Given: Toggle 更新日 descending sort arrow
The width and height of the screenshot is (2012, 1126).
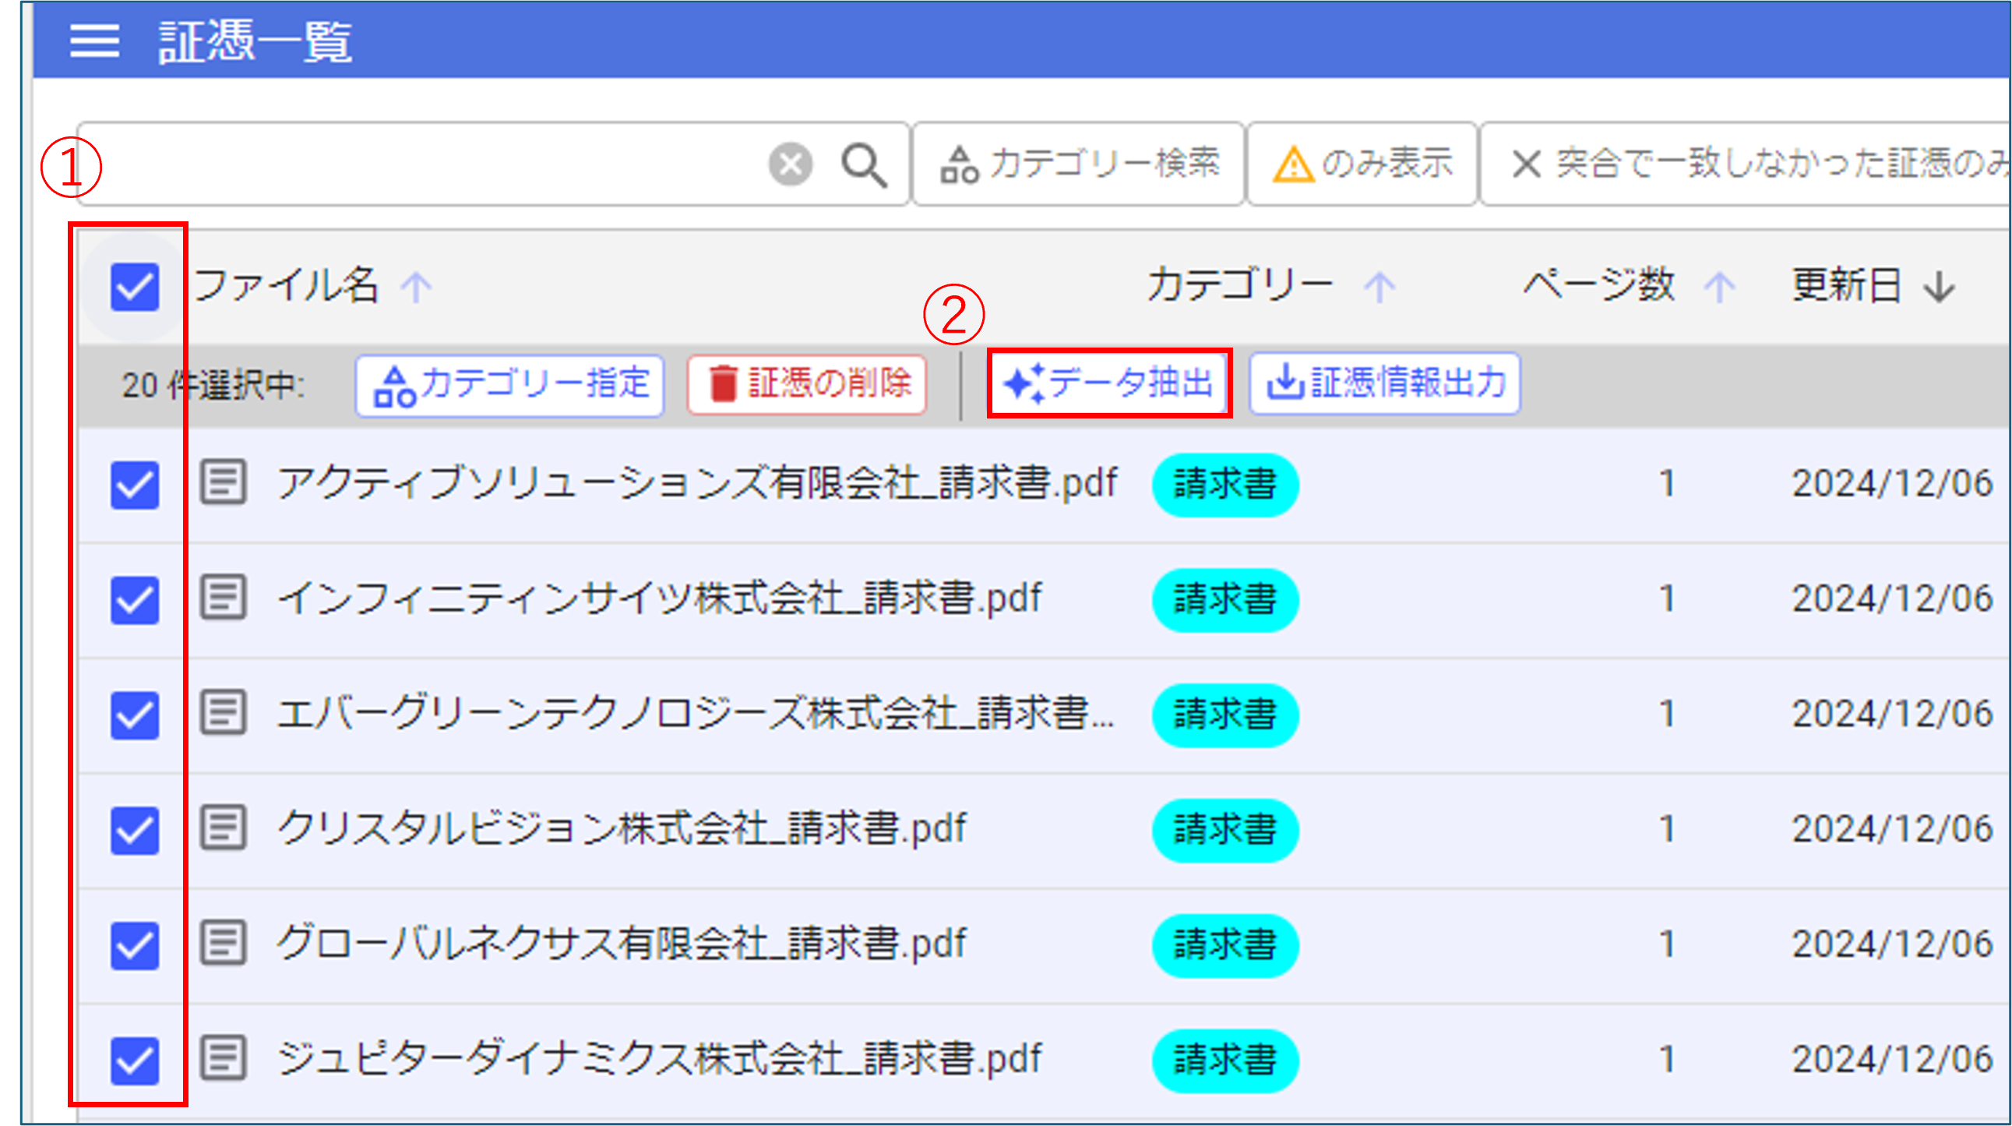Looking at the screenshot, I should pyautogui.click(x=1940, y=287).
